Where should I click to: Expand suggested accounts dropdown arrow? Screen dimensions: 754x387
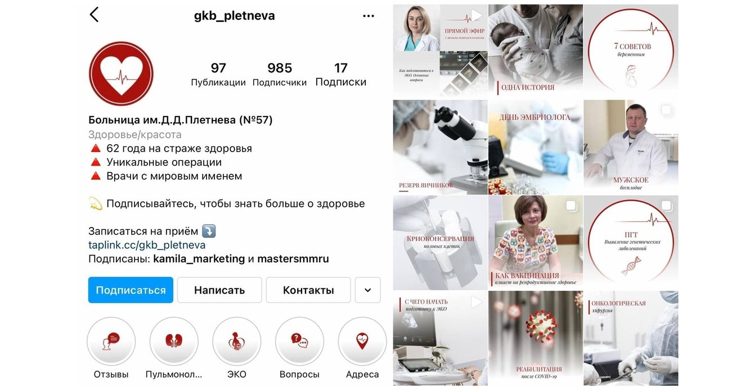coord(368,290)
